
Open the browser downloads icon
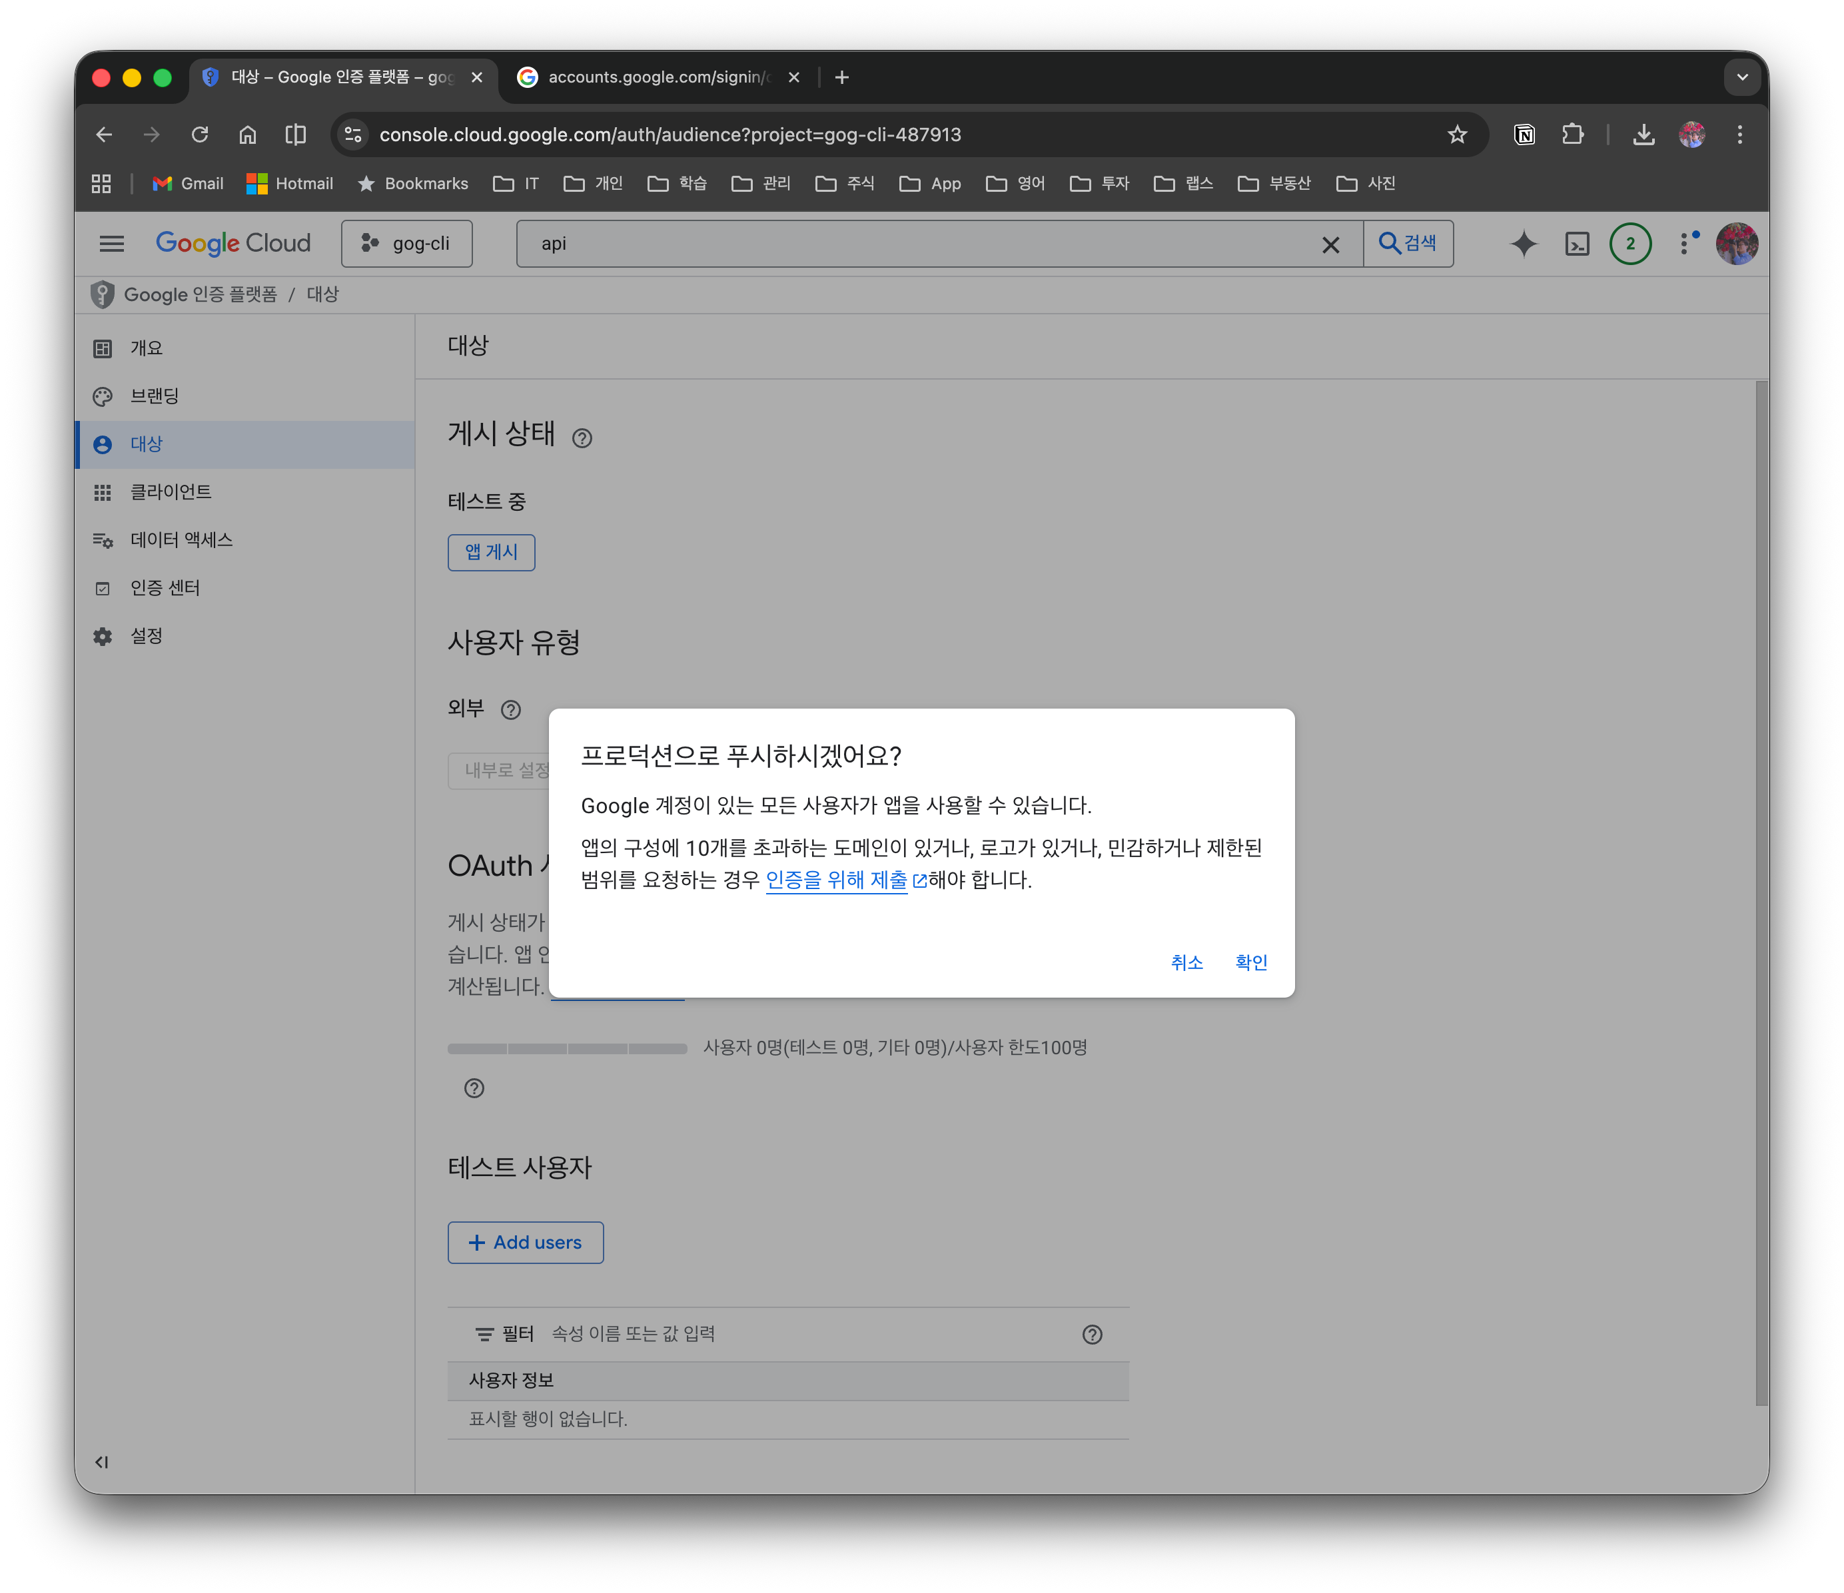click(x=1643, y=135)
